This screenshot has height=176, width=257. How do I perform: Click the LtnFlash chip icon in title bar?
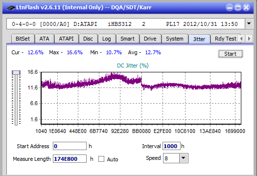click(x=11, y=8)
